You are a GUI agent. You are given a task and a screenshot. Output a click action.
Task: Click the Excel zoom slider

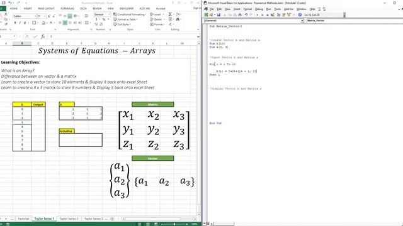pos(174,224)
